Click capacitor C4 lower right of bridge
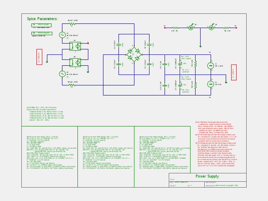Screen dimensions: 268x201 (x=149, y=64)
